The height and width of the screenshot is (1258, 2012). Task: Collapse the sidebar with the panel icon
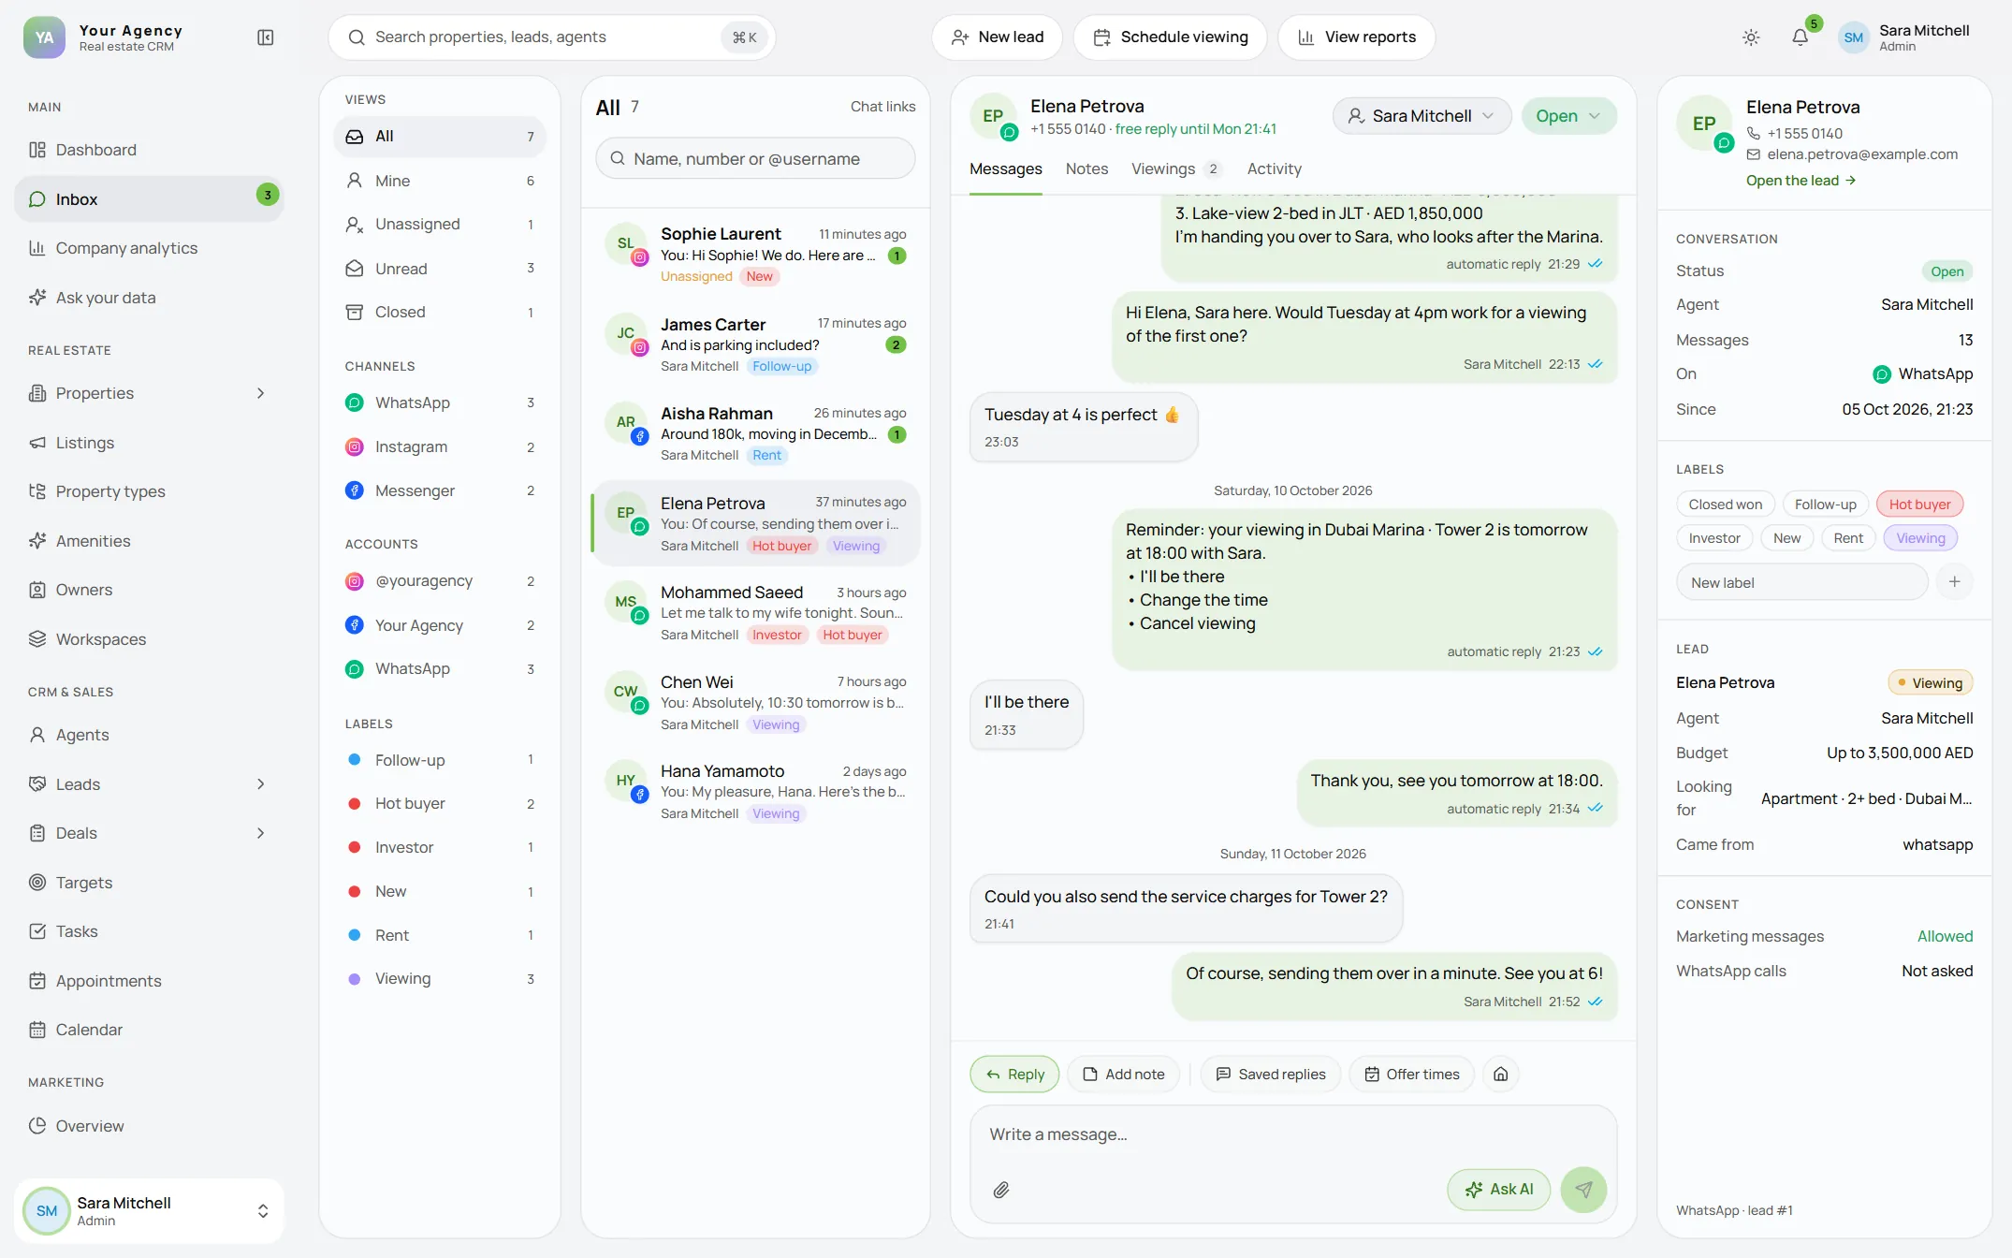pos(266,37)
